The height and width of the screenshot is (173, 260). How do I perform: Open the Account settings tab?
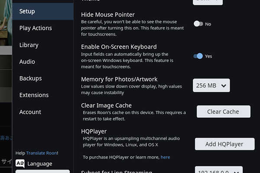click(30, 112)
